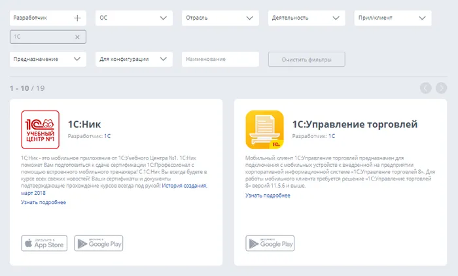This screenshot has height=276, width=458.
Task: Open the 1С:Управление торговлей app icon
Action: click(264, 129)
